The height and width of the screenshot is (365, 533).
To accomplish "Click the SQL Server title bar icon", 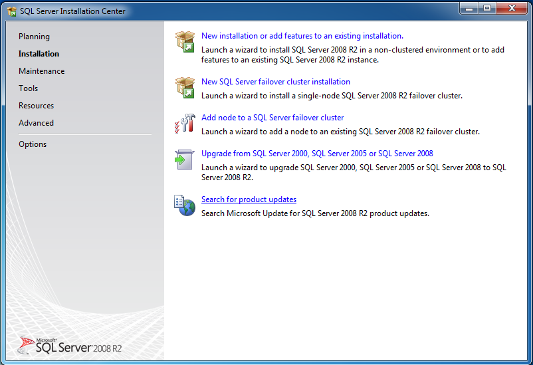I will tap(12, 11).
